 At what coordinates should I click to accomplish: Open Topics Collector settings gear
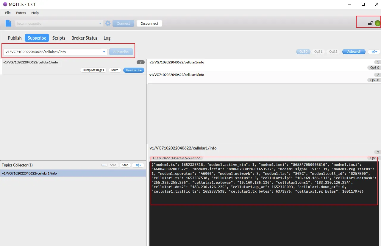click(138, 165)
